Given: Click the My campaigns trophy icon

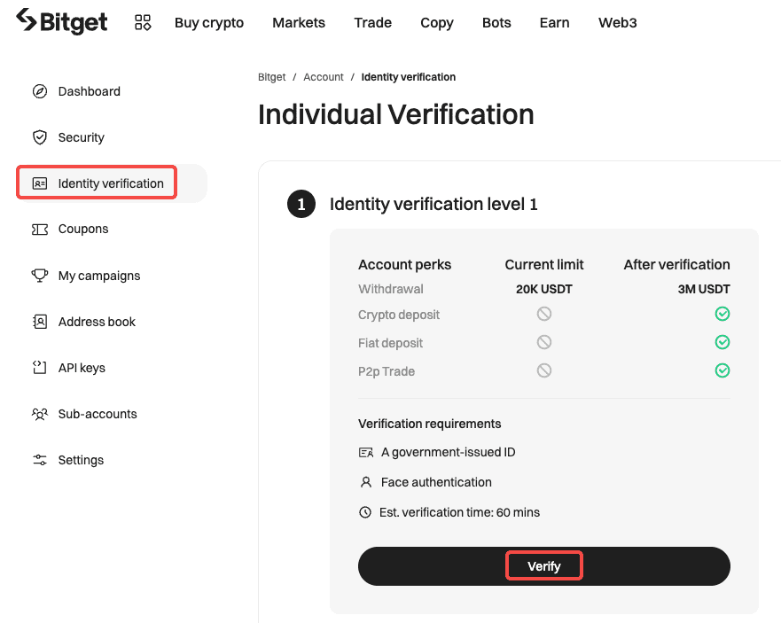Looking at the screenshot, I should [40, 276].
